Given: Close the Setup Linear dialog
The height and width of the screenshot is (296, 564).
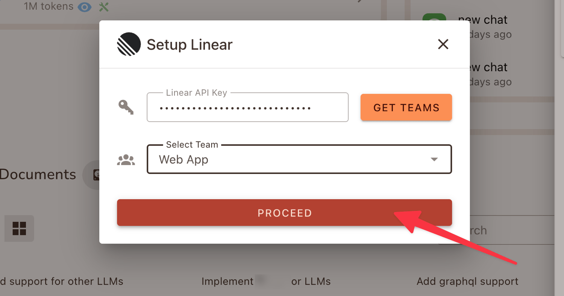Looking at the screenshot, I should (443, 44).
